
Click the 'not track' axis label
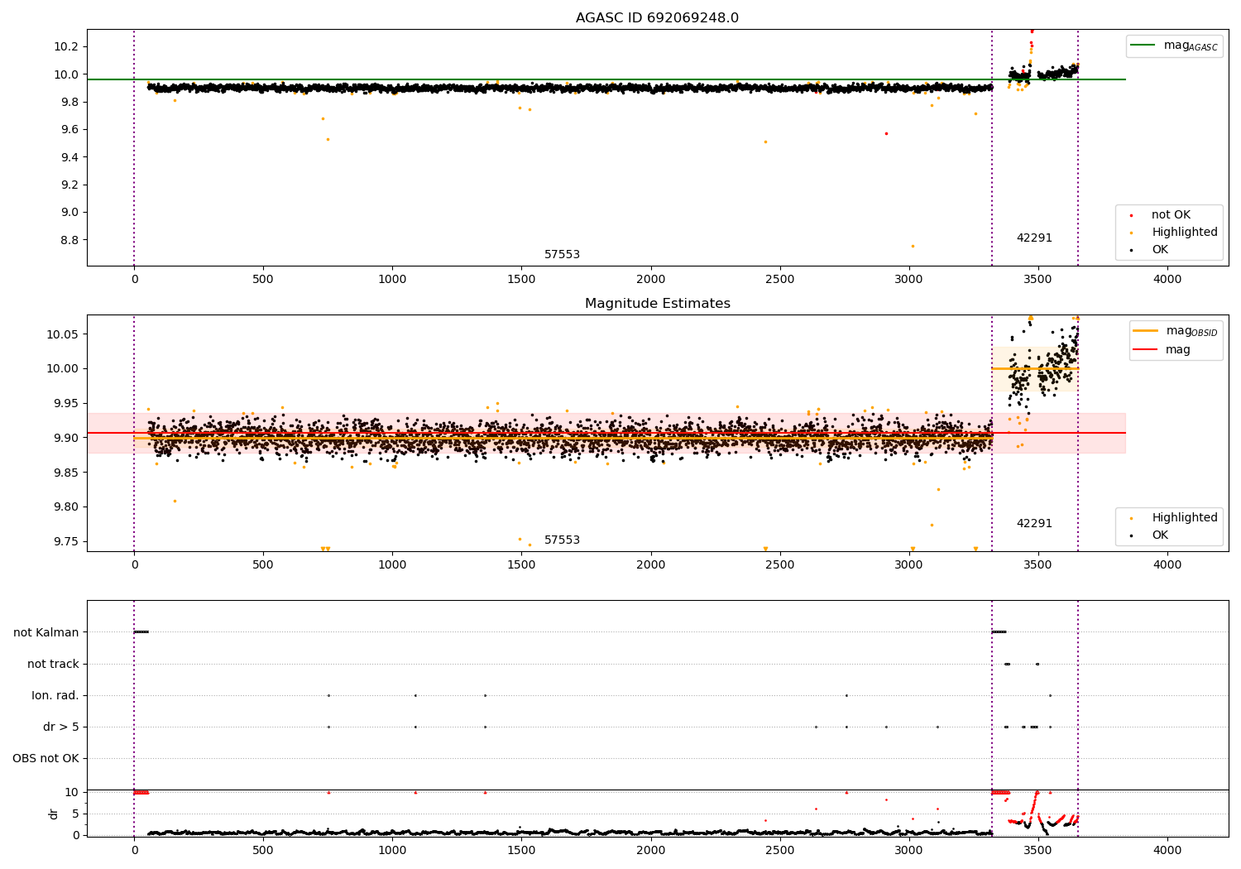53,665
